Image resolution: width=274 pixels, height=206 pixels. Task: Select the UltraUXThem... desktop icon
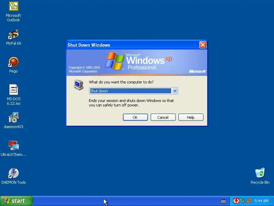pyautogui.click(x=13, y=145)
